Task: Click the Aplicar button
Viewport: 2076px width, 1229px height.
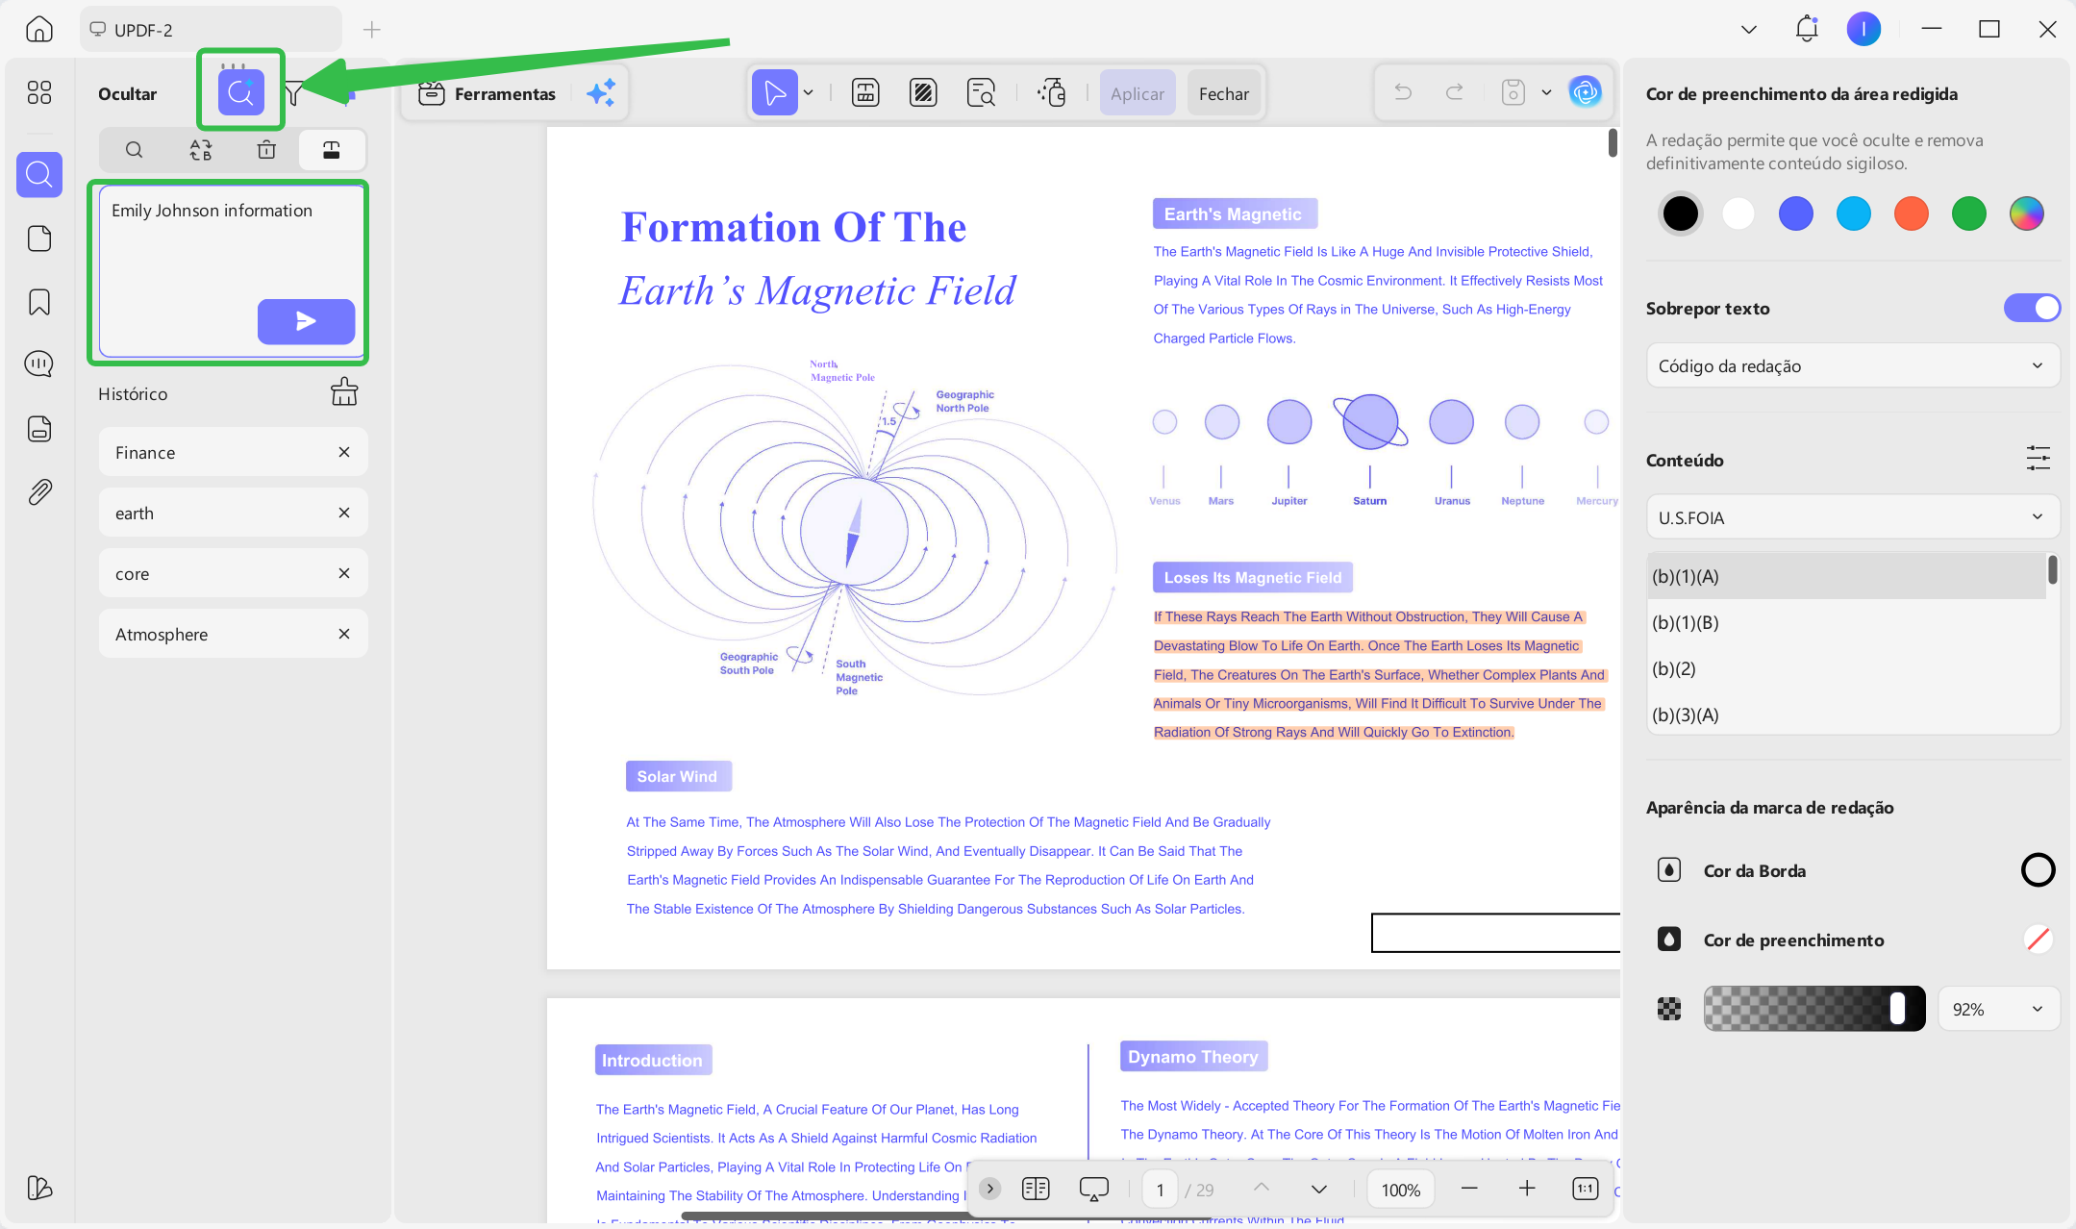Action: (x=1138, y=93)
